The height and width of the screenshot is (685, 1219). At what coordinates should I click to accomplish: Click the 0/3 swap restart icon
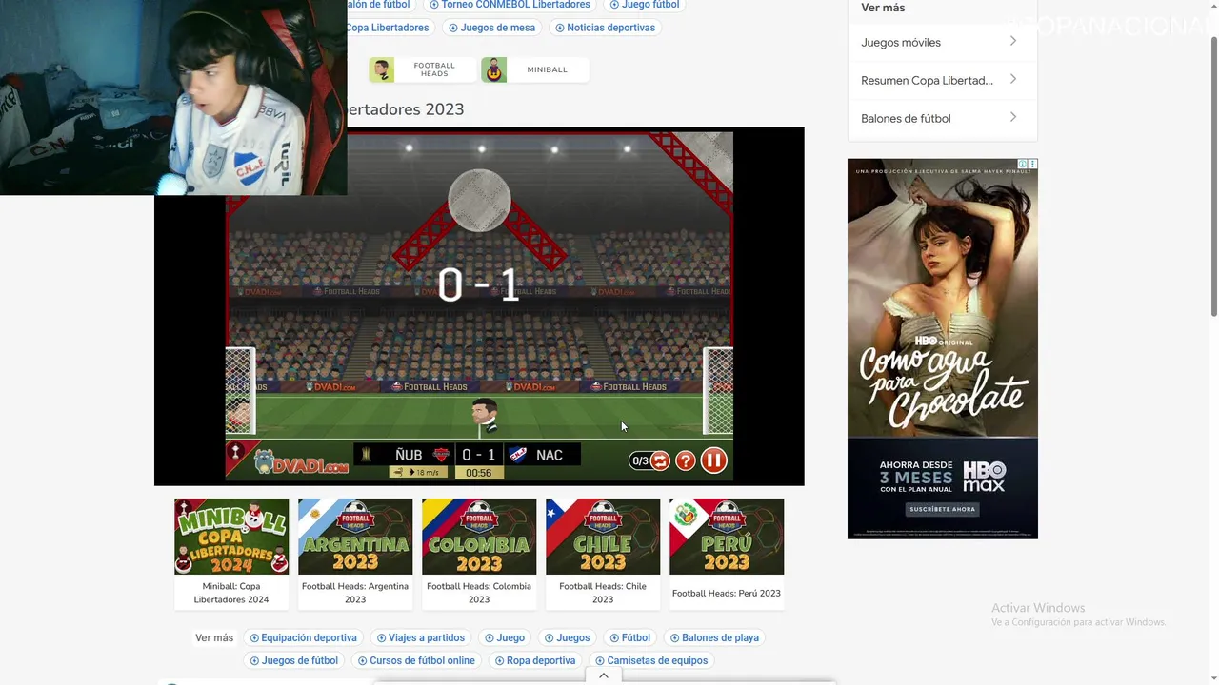coord(660,460)
